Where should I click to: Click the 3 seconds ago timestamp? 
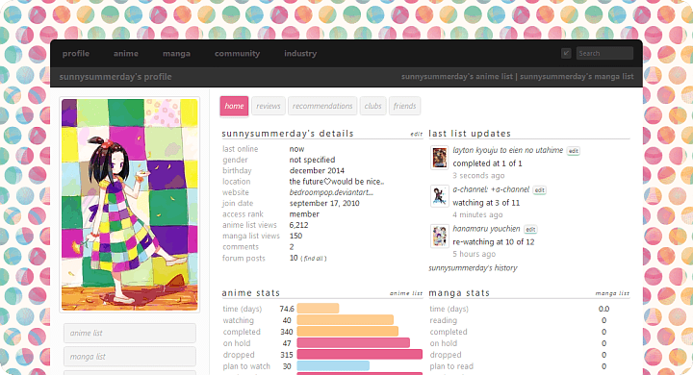[x=478, y=175]
